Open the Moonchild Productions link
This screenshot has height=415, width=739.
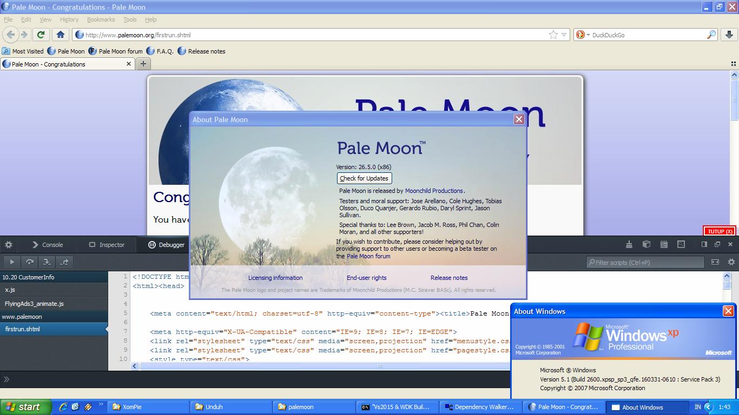coord(434,191)
